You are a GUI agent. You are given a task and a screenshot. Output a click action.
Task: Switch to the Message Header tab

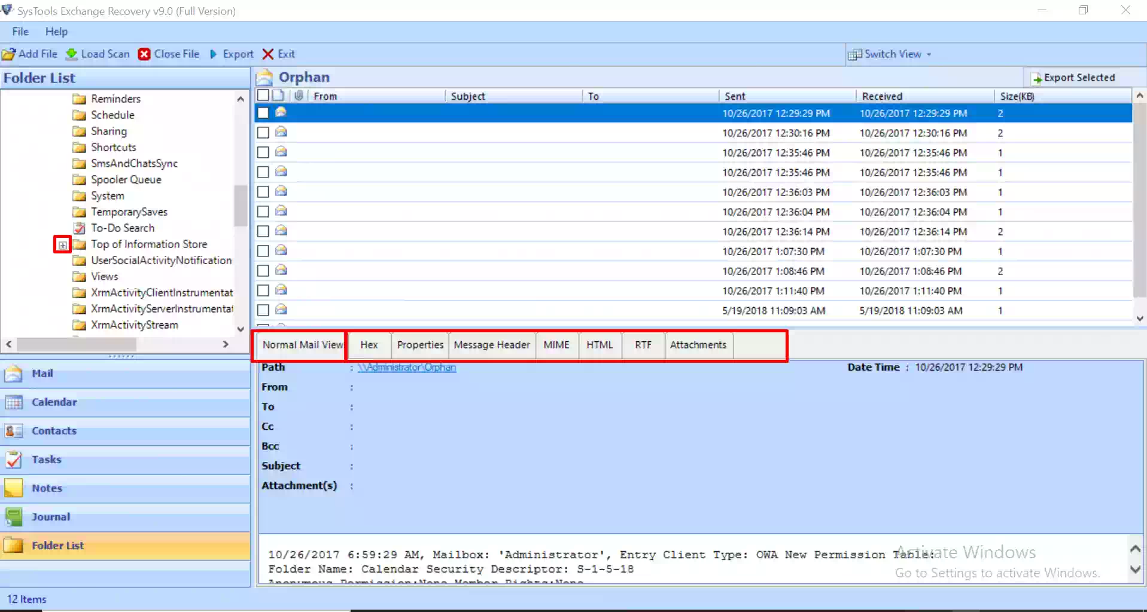tap(491, 345)
